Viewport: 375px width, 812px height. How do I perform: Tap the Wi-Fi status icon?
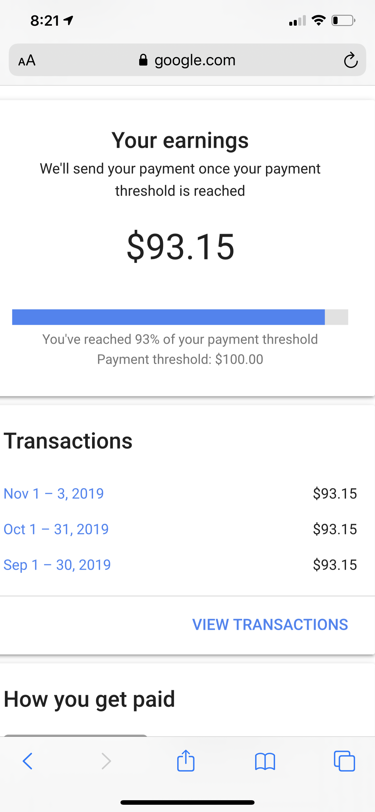click(x=318, y=21)
